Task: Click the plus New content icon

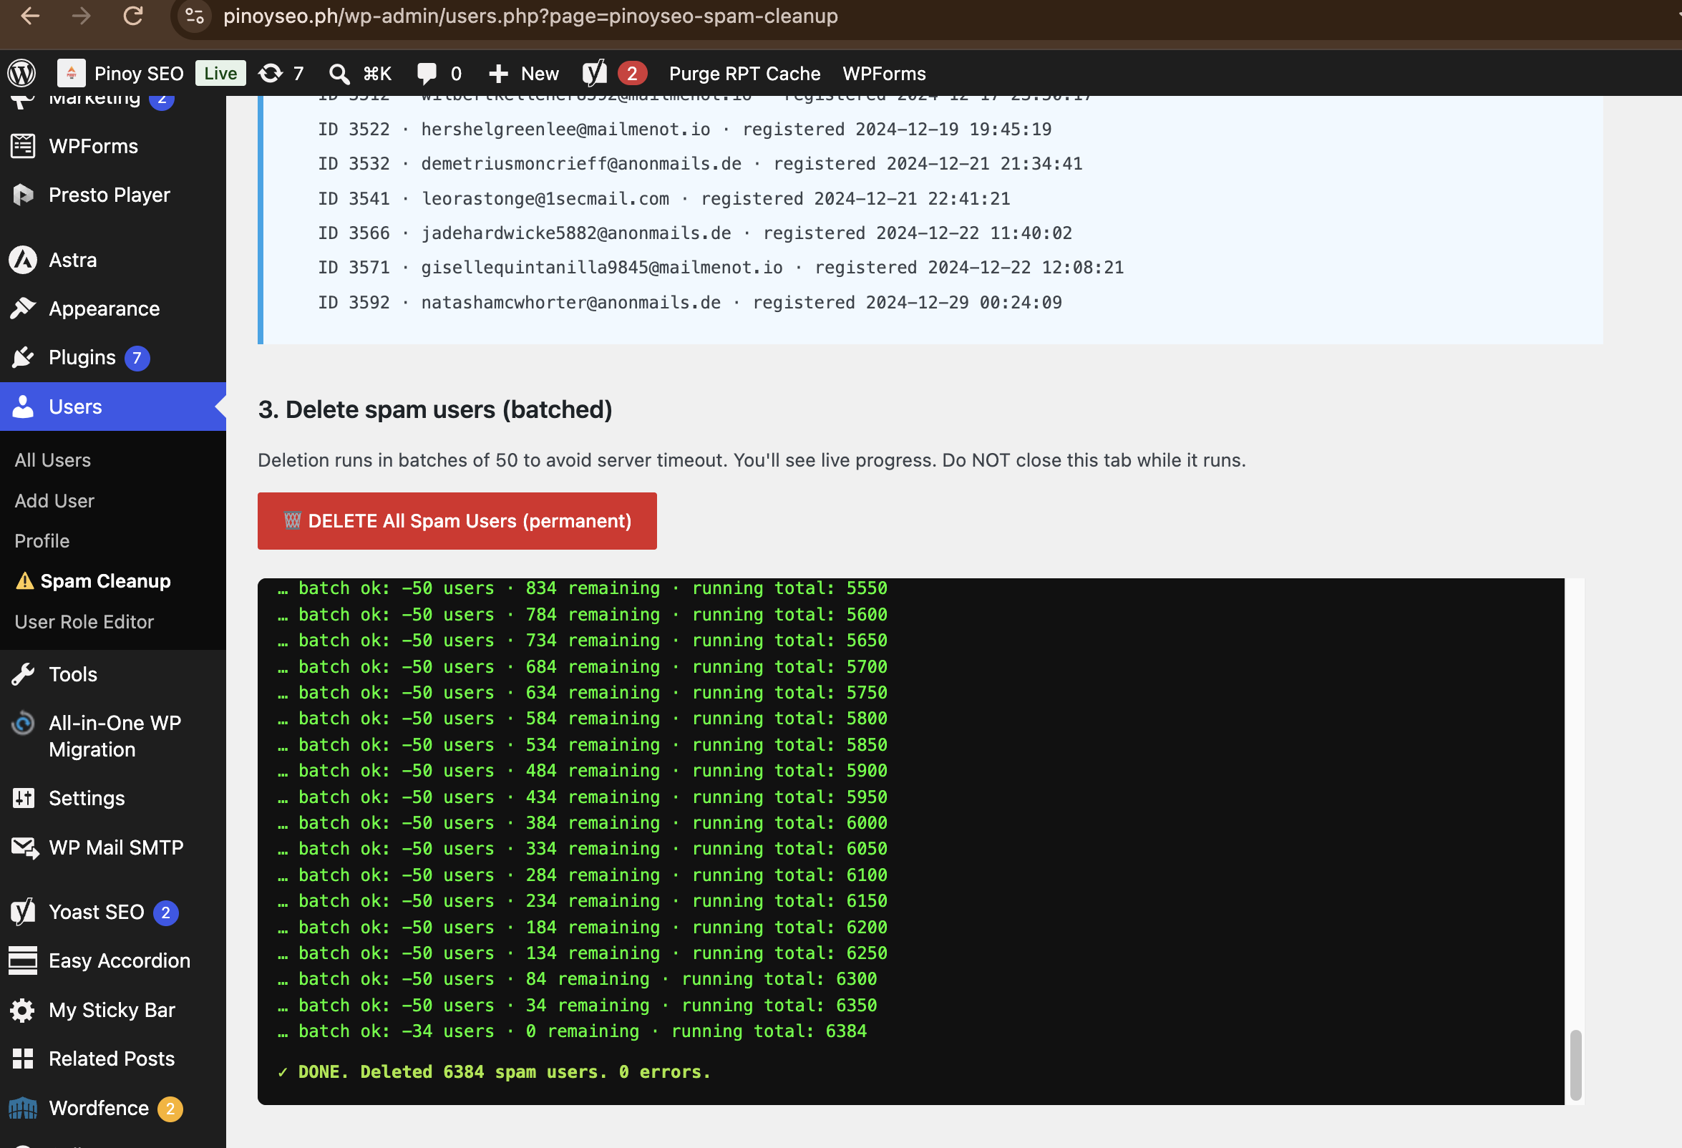Action: (x=499, y=73)
